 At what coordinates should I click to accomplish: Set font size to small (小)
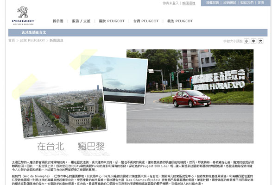[246, 41]
